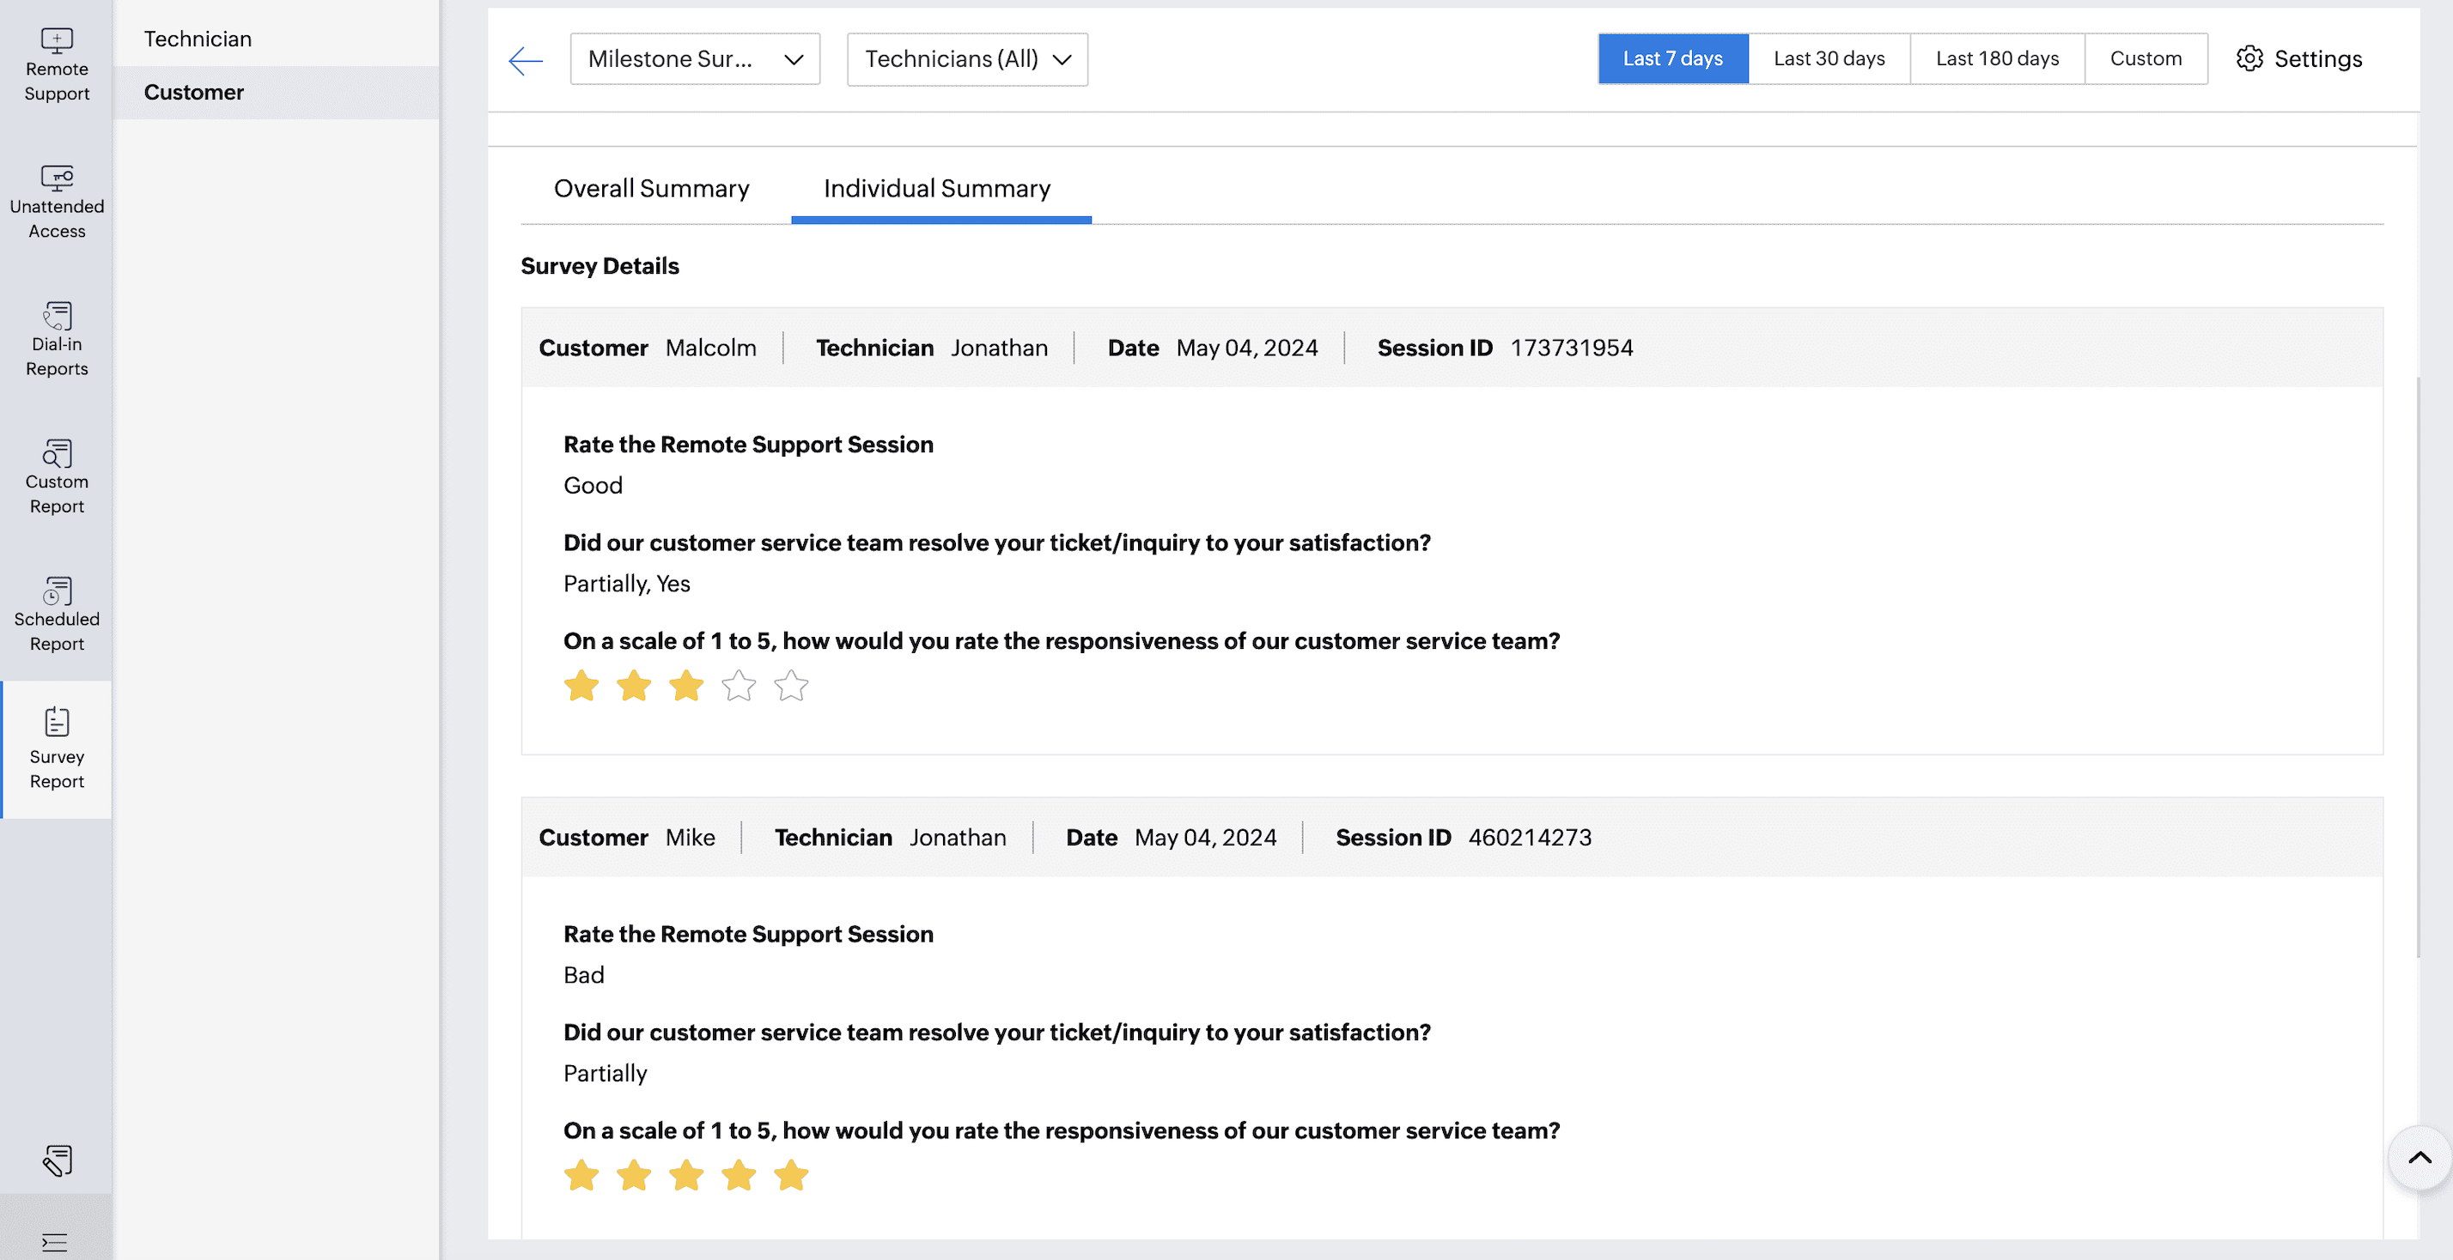The width and height of the screenshot is (2453, 1260).
Task: Click the Settings gear icon
Action: (x=2249, y=59)
